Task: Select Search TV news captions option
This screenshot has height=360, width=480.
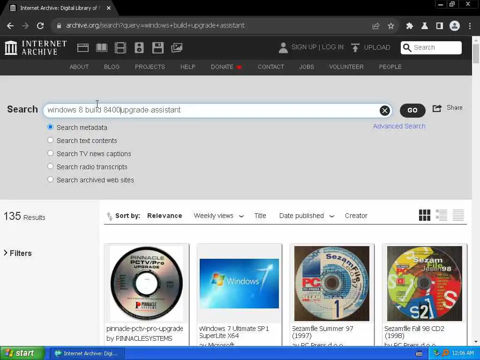Action: coord(51,153)
